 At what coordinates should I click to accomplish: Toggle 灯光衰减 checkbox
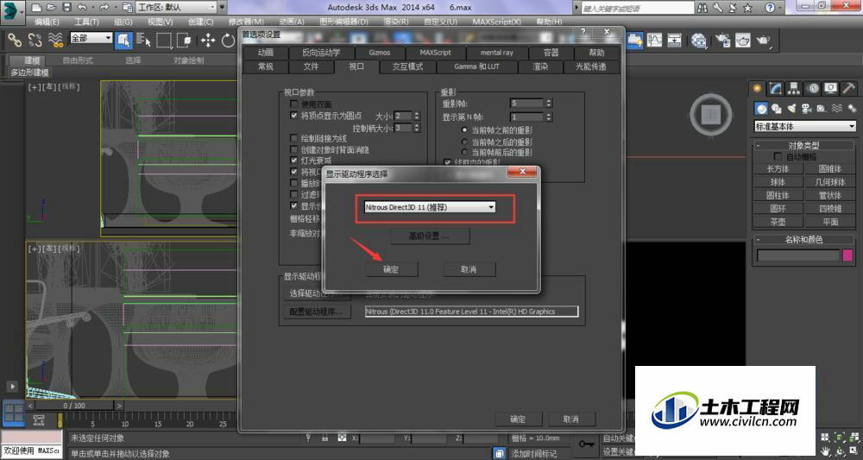(294, 161)
